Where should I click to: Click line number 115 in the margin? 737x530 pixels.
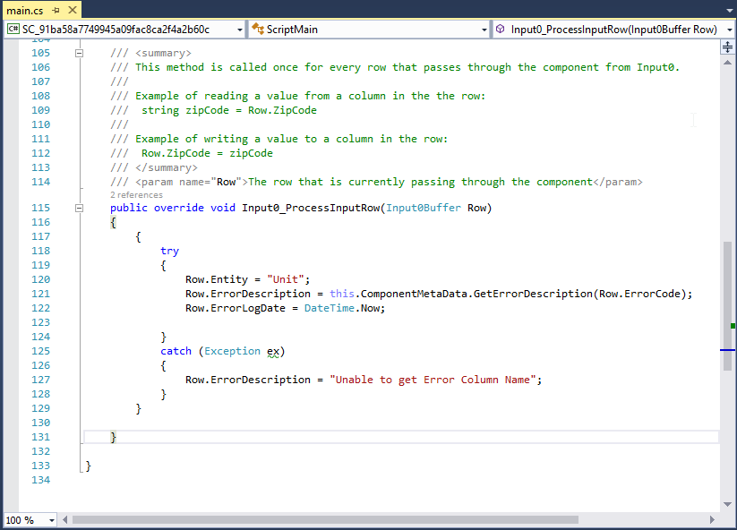point(40,208)
